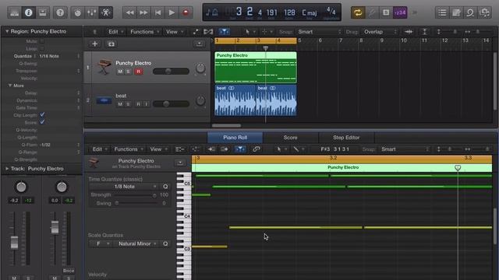Switch to the Step Editor tab
The height and width of the screenshot is (280, 499).
(346, 138)
